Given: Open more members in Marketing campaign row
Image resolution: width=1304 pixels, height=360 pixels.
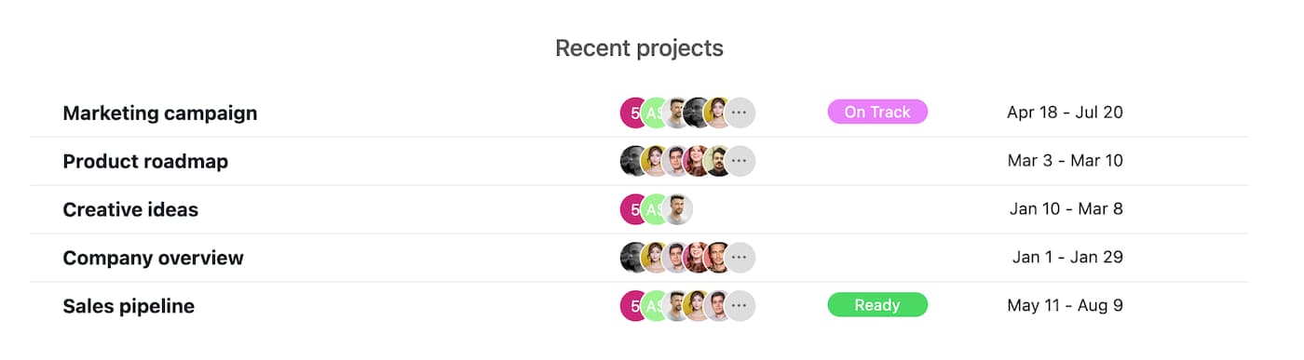Looking at the screenshot, I should tap(740, 113).
